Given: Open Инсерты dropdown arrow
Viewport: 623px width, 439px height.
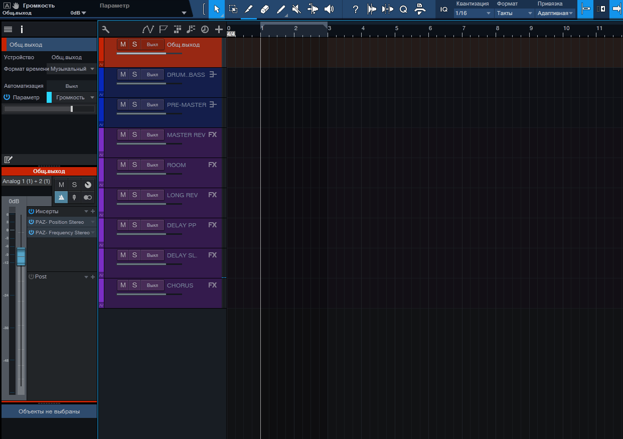Looking at the screenshot, I should tap(86, 212).
